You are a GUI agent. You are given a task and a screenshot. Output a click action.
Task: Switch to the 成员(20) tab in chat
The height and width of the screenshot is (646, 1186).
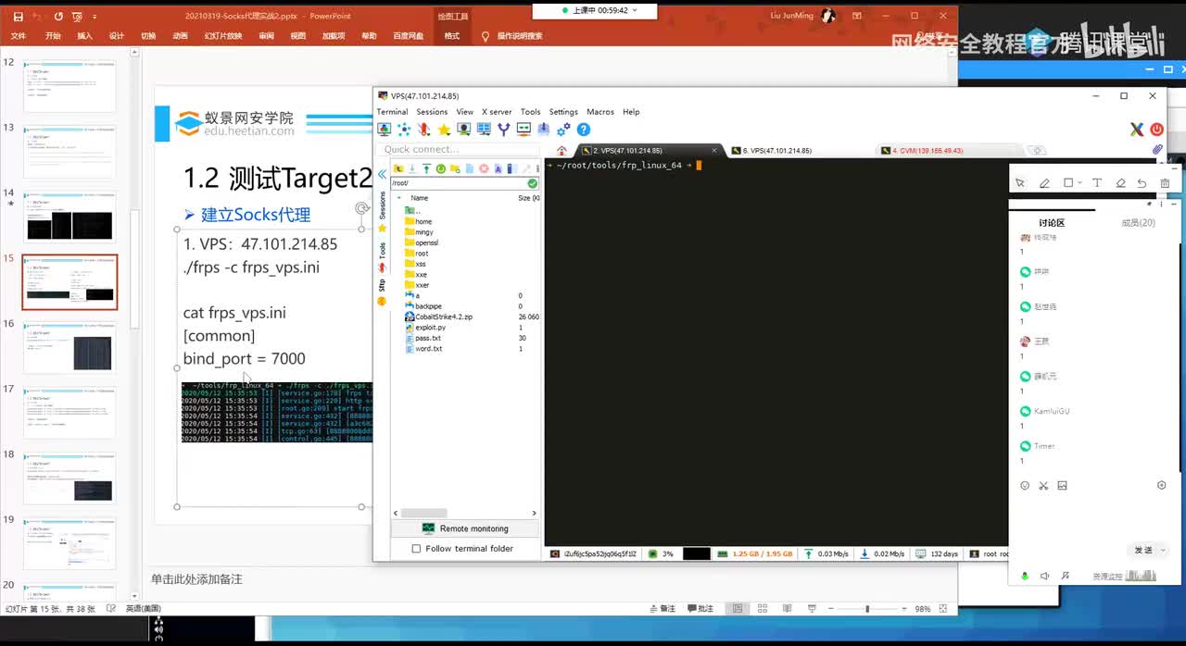point(1138,222)
